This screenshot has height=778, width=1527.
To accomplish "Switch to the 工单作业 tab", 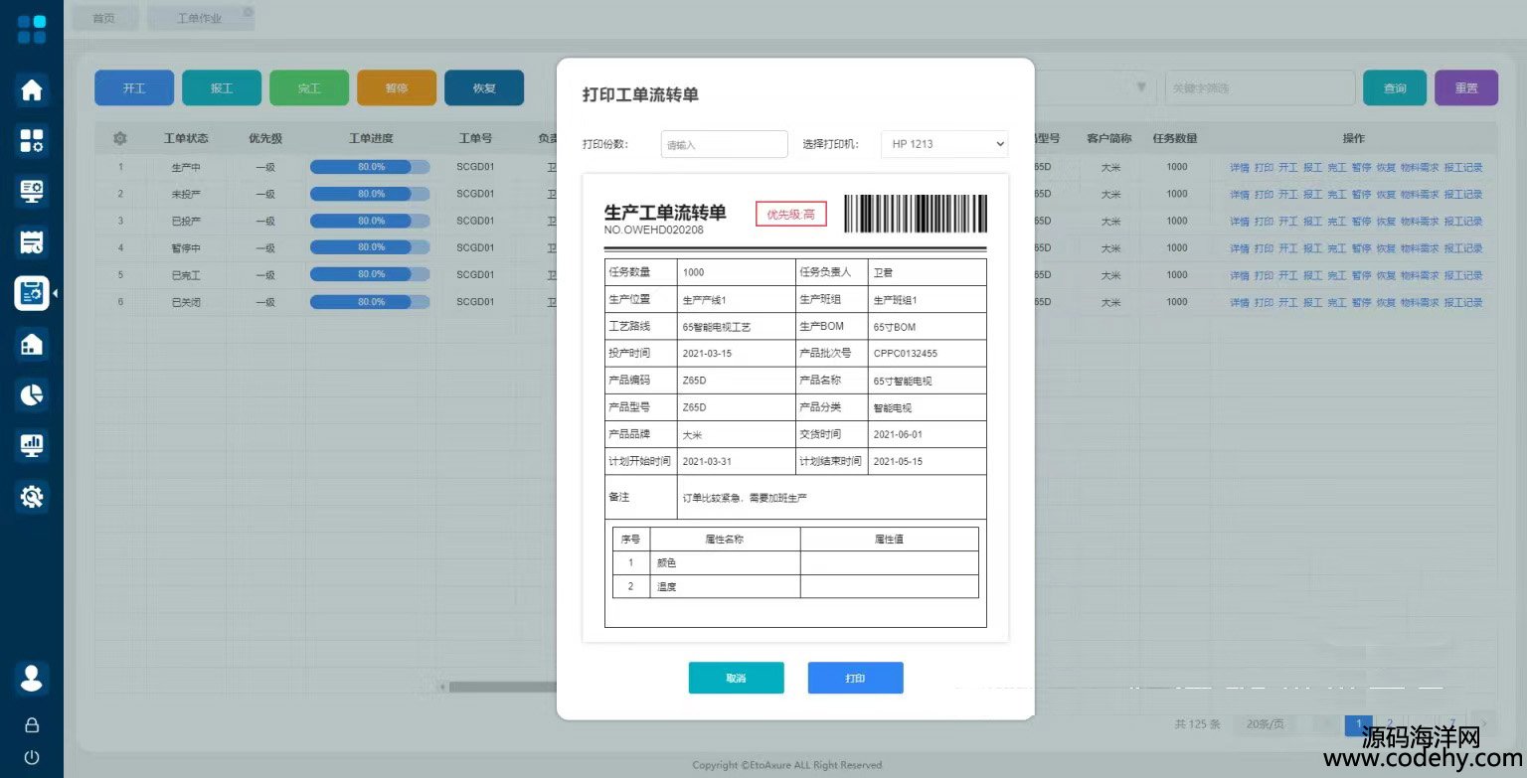I will 199,18.
